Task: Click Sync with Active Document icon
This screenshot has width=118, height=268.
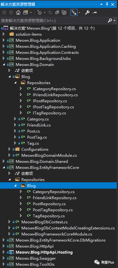Action: 50,12
